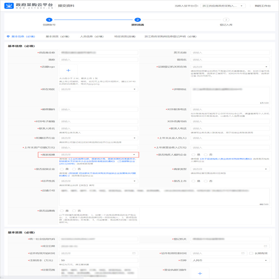Select 否 for 是否监狱企业
This screenshot has height=279, width=279.
[x=74, y=169]
